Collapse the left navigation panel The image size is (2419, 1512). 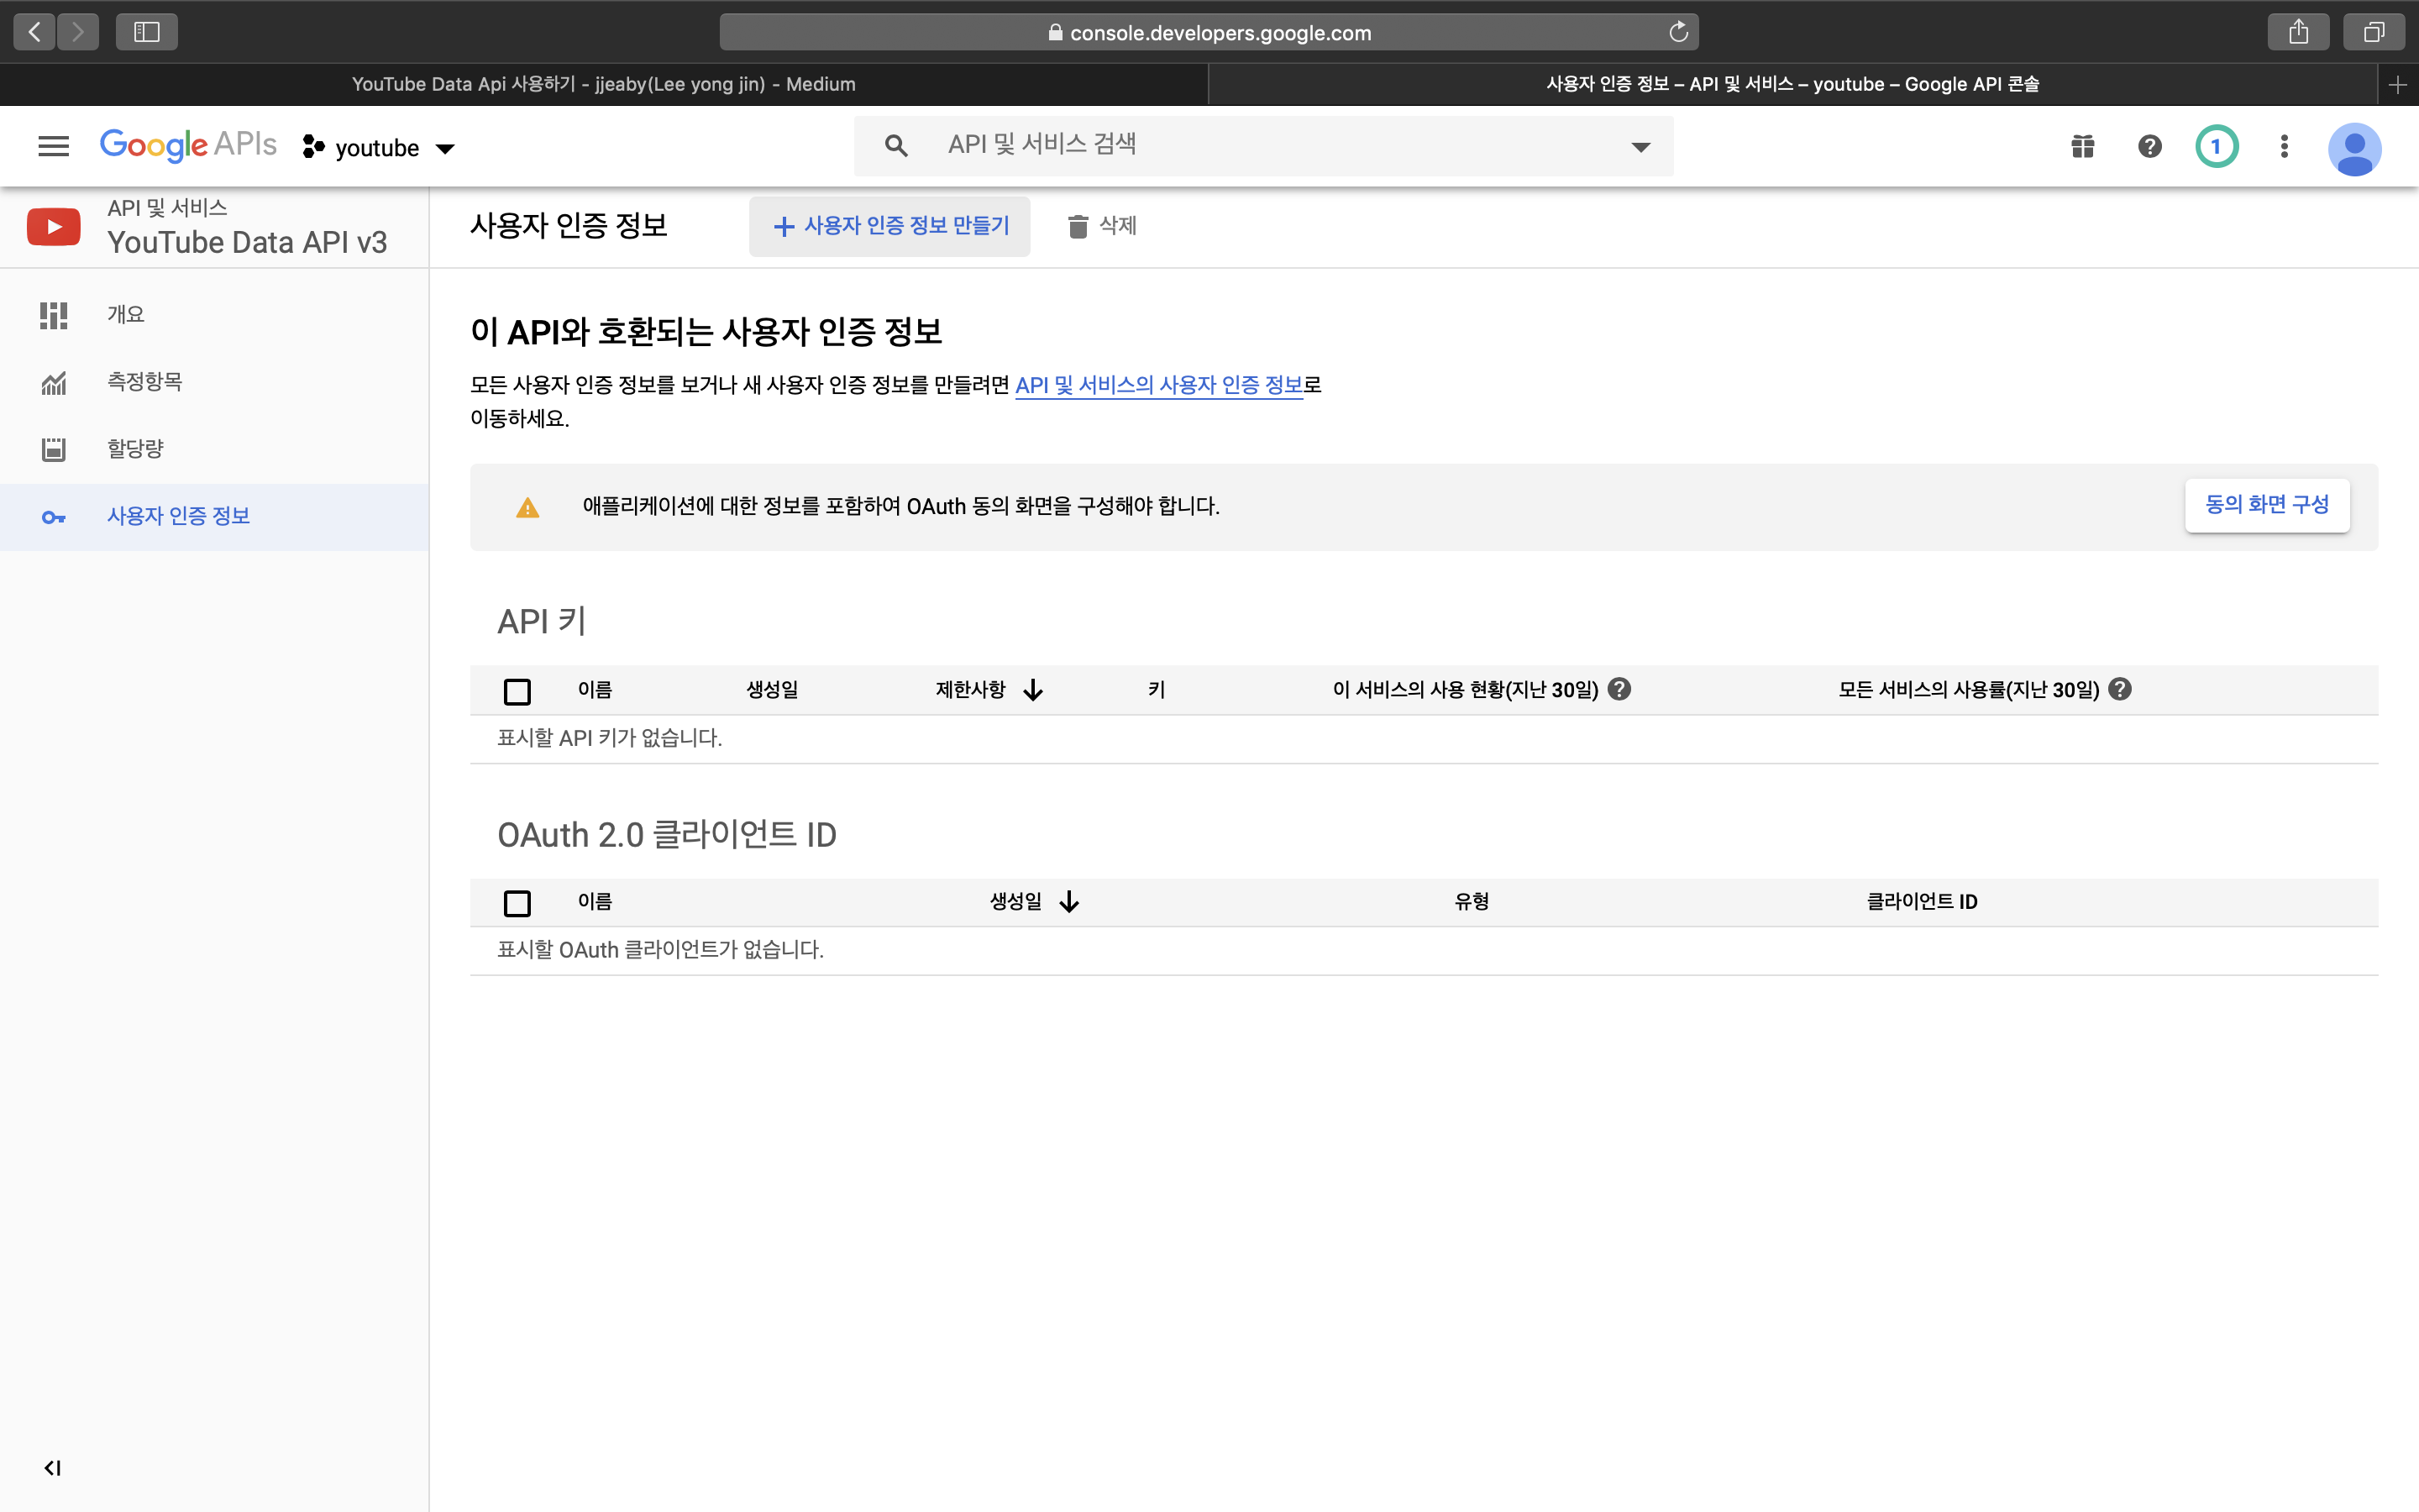(x=53, y=1468)
